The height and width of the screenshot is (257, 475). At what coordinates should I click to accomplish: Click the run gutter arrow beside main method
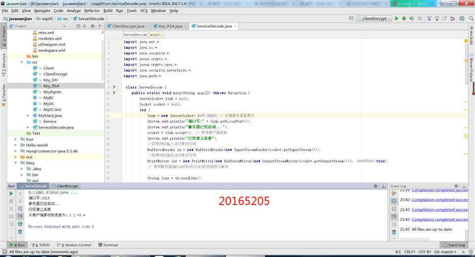114,92
